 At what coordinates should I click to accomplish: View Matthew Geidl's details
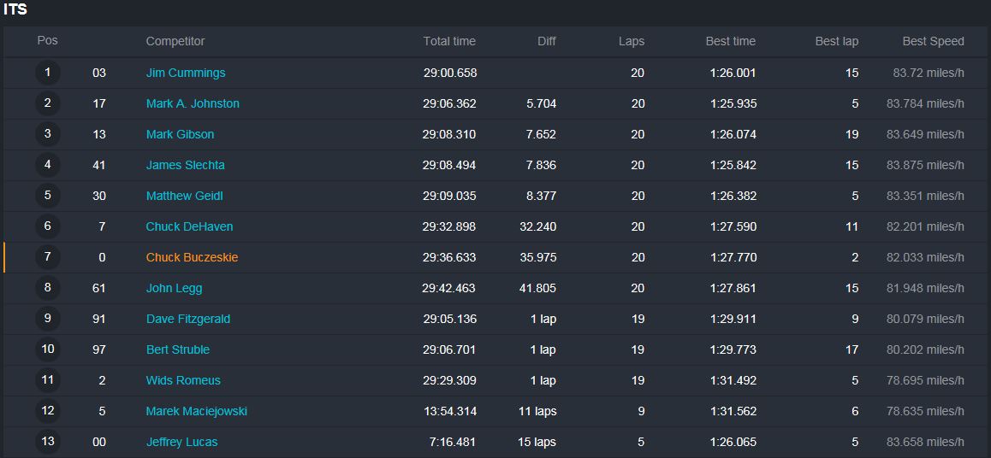coord(185,197)
